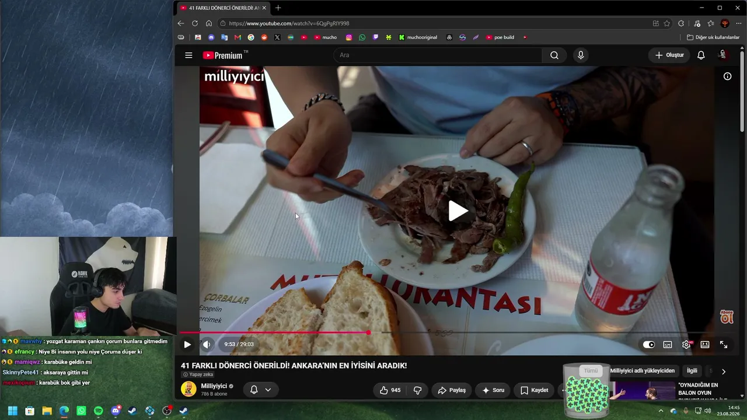
Task: Open the Instagram bookmark icon
Action: (349, 37)
